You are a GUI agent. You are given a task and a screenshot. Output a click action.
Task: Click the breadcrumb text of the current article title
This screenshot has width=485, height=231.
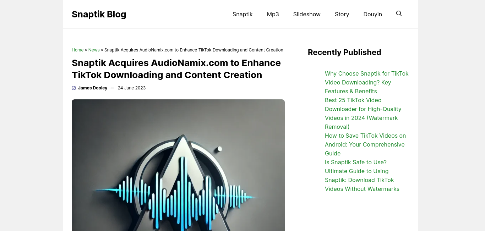(x=194, y=50)
